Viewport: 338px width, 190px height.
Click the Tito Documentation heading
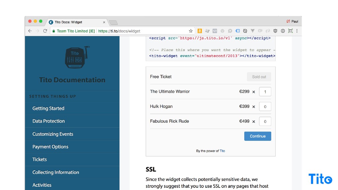[x=72, y=80]
